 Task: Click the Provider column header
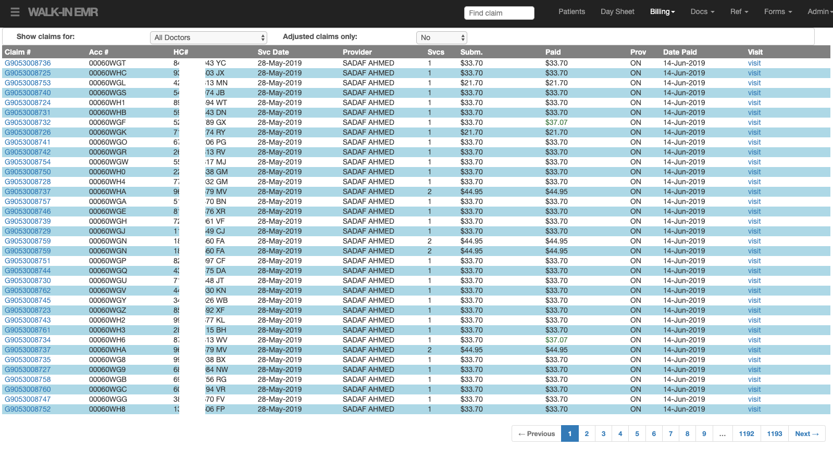coord(357,52)
